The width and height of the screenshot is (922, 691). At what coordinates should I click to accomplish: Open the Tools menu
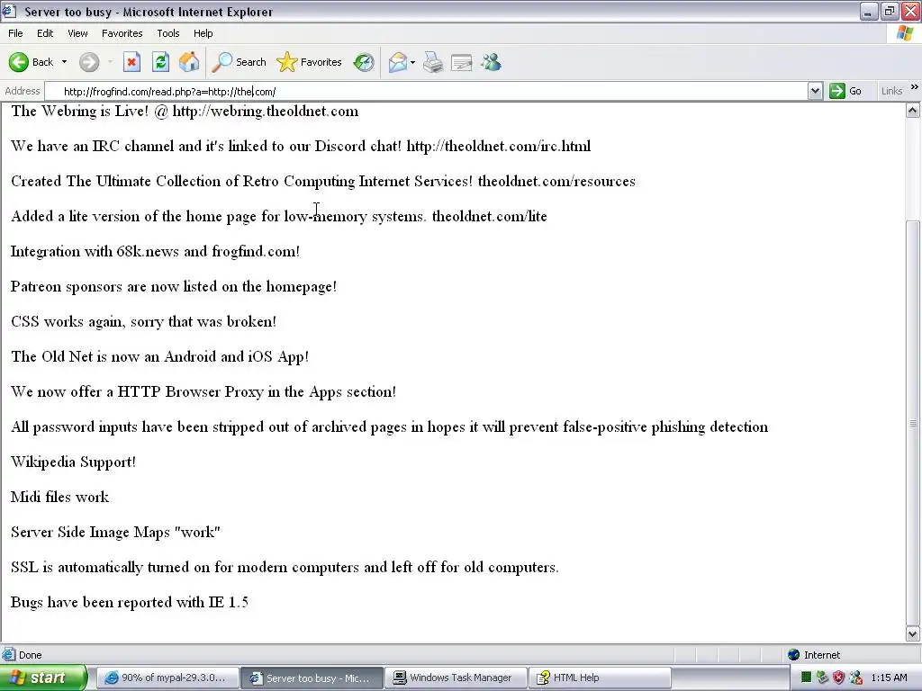tap(168, 33)
